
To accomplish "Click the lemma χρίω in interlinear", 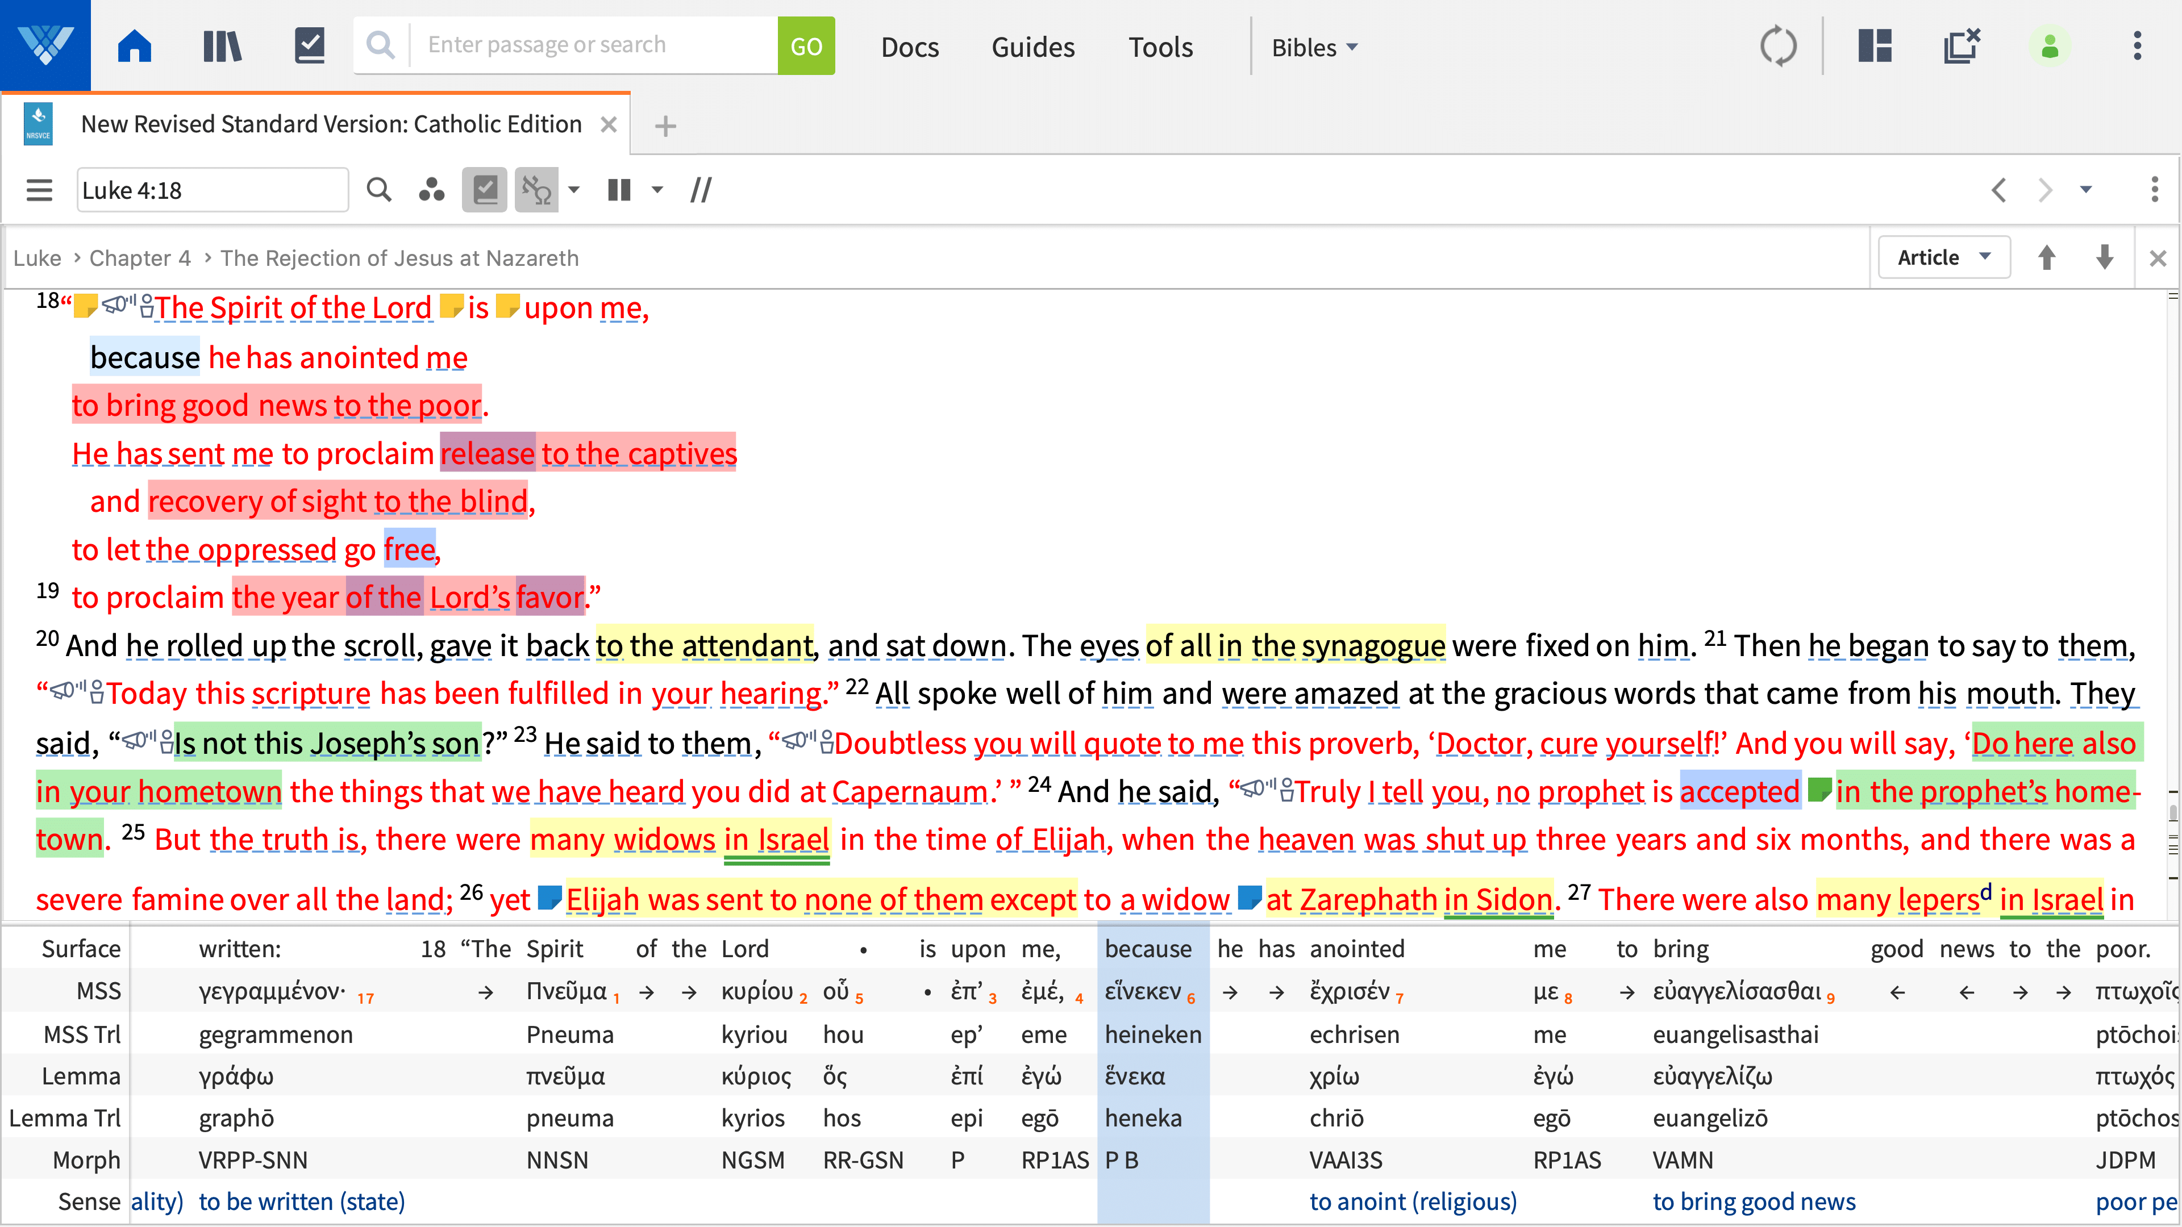I will tap(1334, 1076).
